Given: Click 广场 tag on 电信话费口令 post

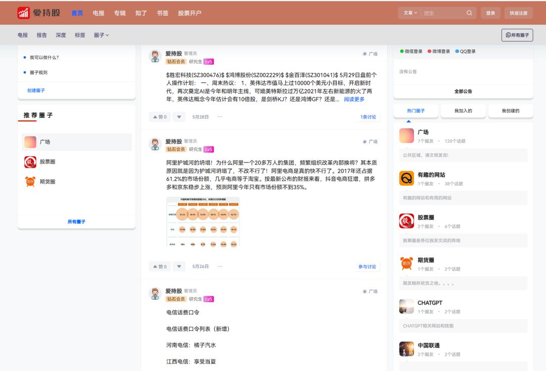Looking at the screenshot, I should 370,291.
